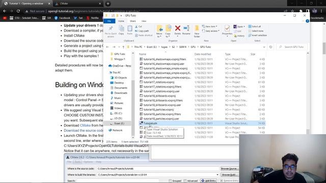Select Downloads in navigation pane
The width and height of the screenshot is (326, 183).
coord(121,93)
